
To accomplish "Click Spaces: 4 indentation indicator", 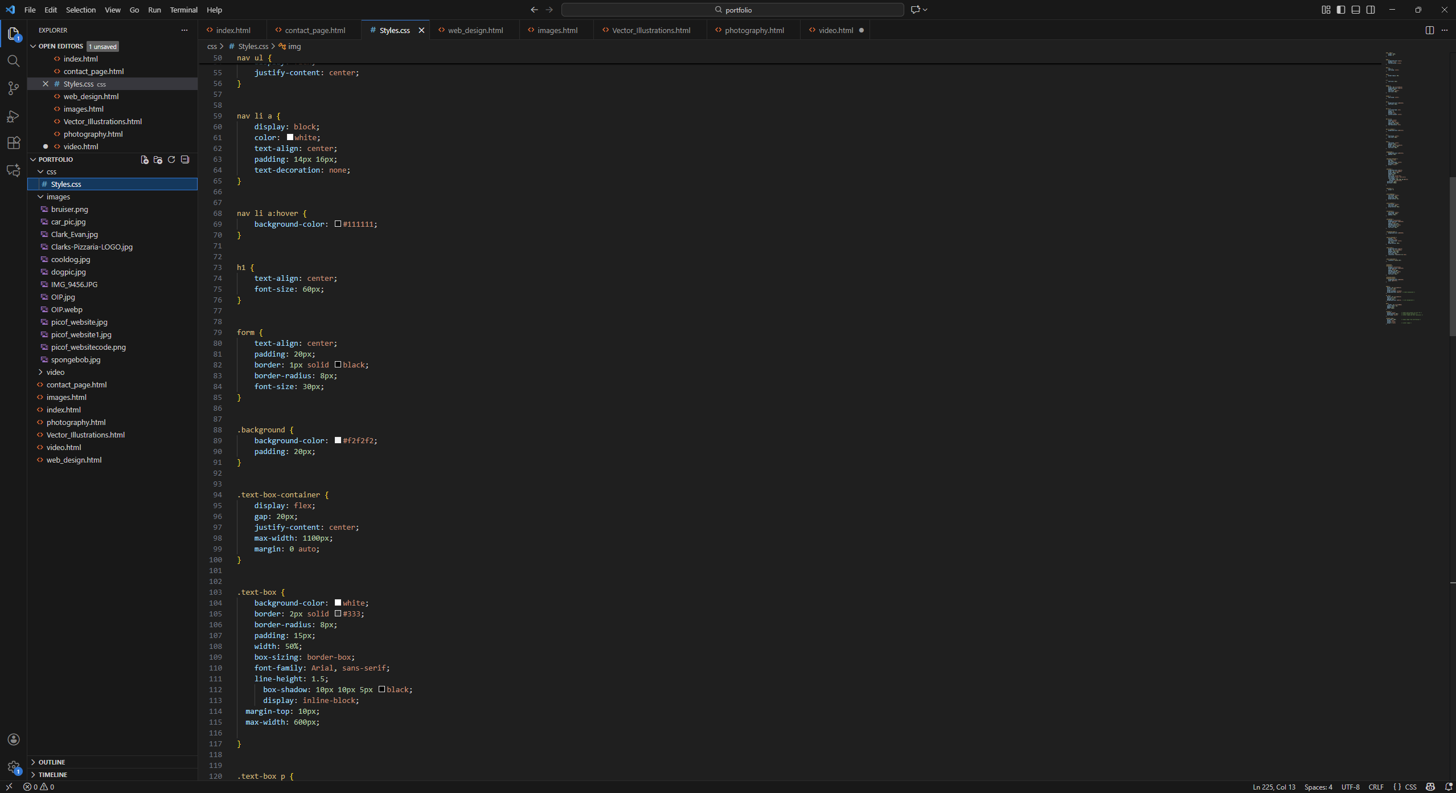I will click(1318, 787).
